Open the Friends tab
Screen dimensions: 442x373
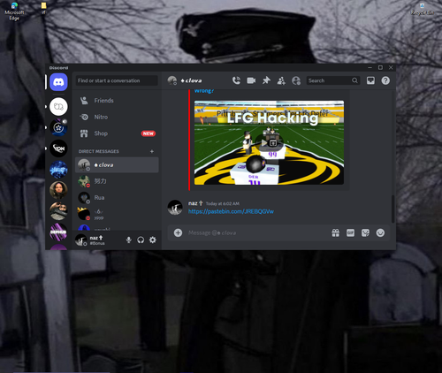click(117, 101)
